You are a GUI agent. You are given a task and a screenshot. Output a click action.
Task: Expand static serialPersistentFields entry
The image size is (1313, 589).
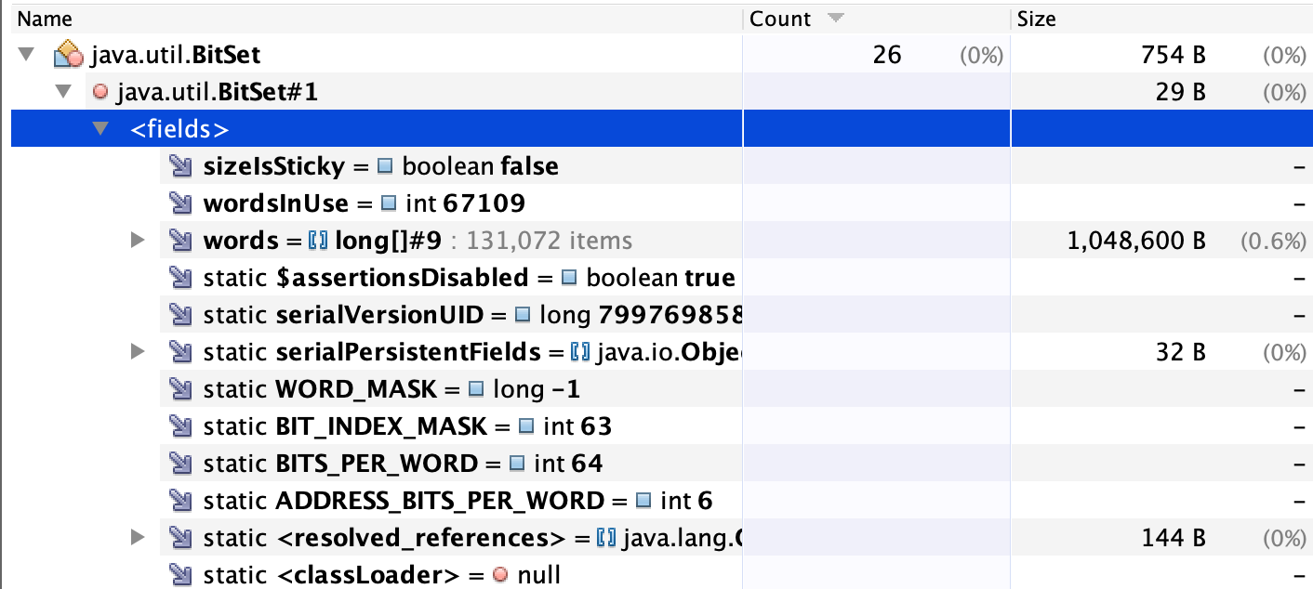(138, 352)
